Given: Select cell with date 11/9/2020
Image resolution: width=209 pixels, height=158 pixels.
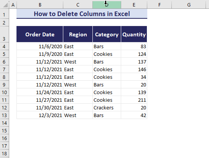Looking at the screenshot, I should pyautogui.click(x=40, y=54).
